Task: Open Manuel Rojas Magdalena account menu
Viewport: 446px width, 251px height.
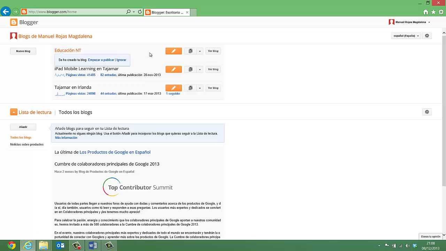Action: click(x=410, y=22)
